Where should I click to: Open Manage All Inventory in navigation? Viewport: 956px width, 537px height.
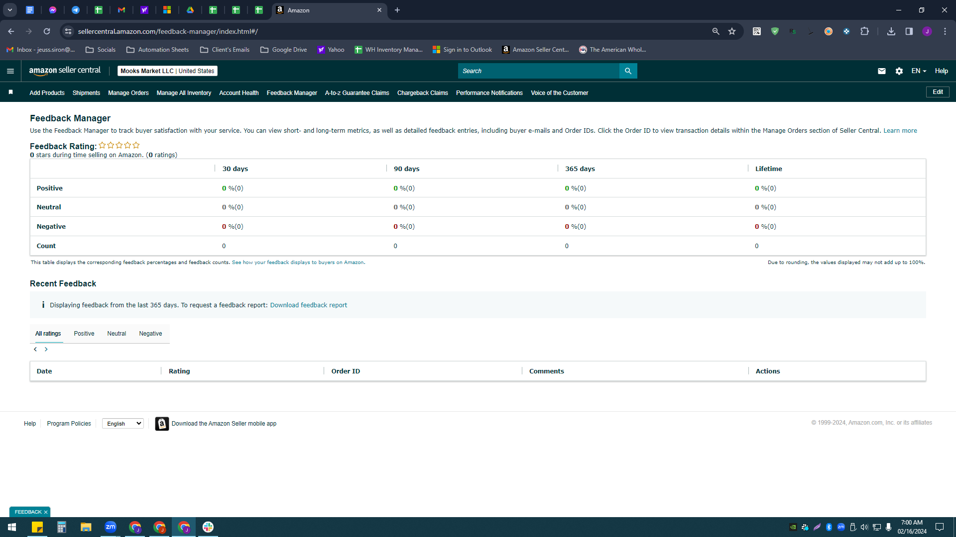click(x=184, y=93)
